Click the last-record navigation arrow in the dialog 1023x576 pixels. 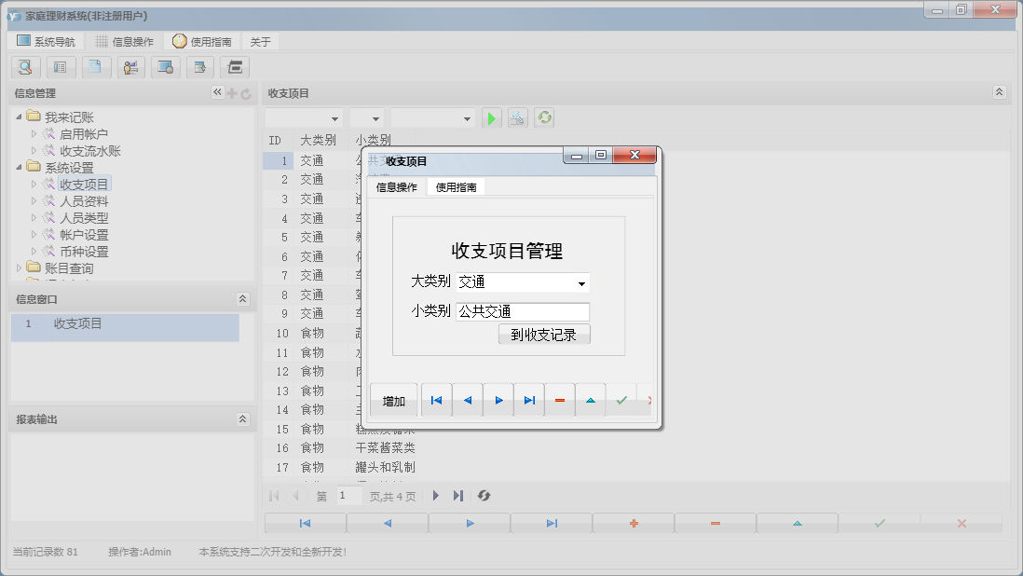(529, 400)
